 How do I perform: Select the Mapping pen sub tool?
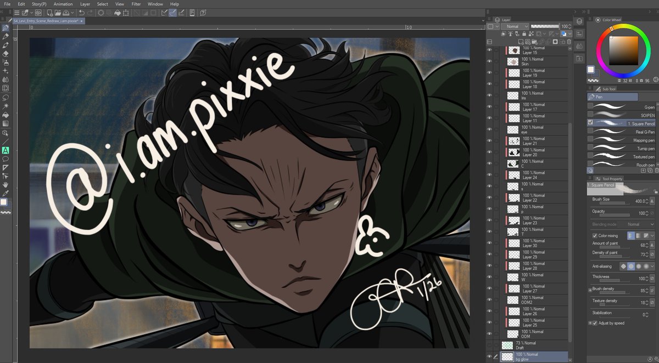[621, 140]
